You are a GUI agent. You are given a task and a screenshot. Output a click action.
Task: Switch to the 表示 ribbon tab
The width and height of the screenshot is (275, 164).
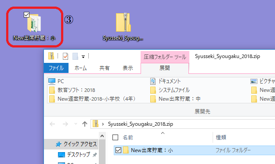[x=128, y=68]
